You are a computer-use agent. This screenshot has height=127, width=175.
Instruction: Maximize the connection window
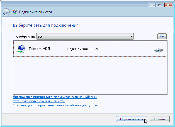tap(160, 5)
